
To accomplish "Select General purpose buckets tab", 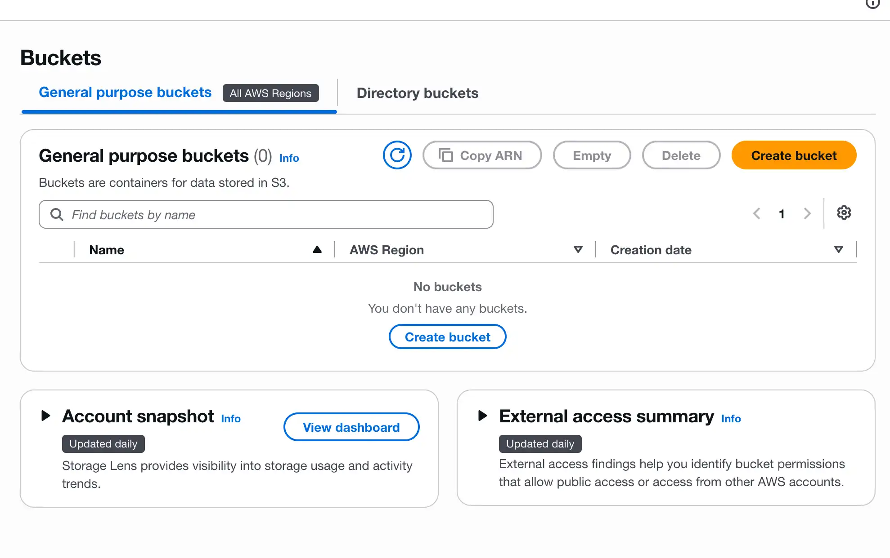I will [125, 92].
